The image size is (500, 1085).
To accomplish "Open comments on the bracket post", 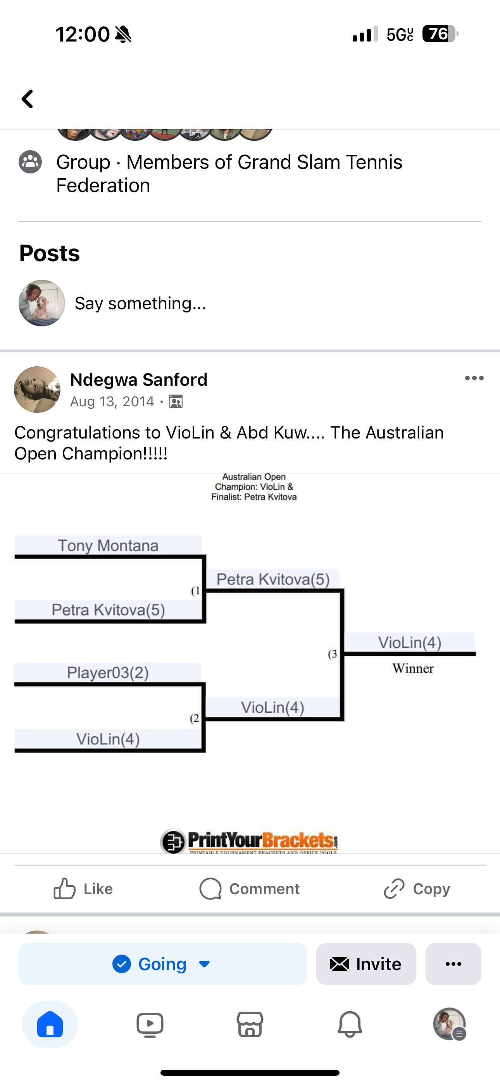I will 250,889.
